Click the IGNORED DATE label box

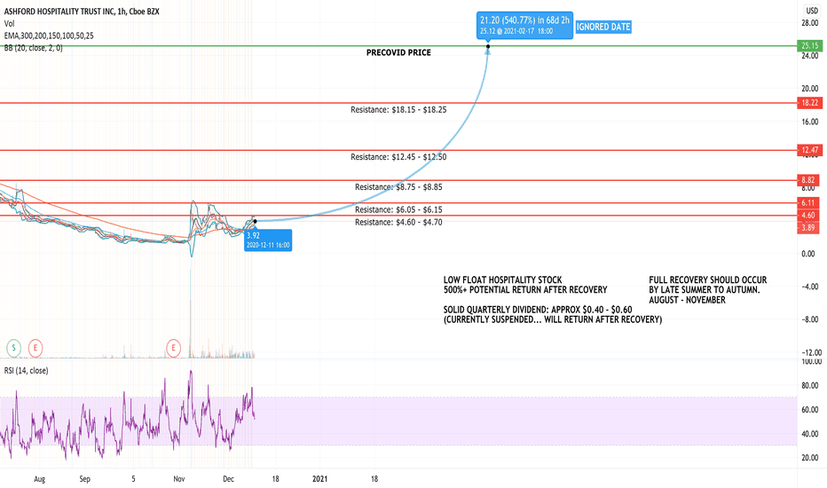603,27
